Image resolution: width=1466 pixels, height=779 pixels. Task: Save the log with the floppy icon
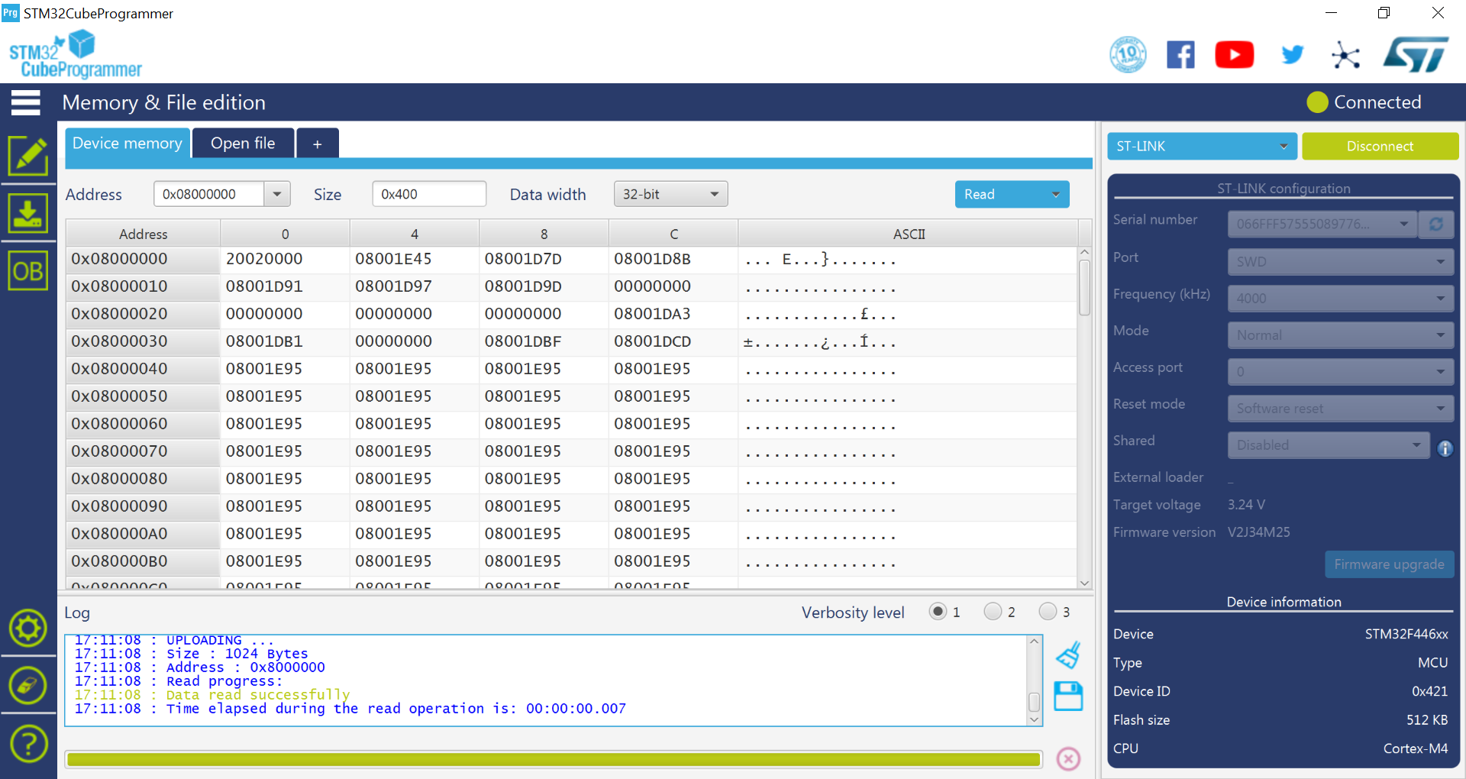point(1068,697)
